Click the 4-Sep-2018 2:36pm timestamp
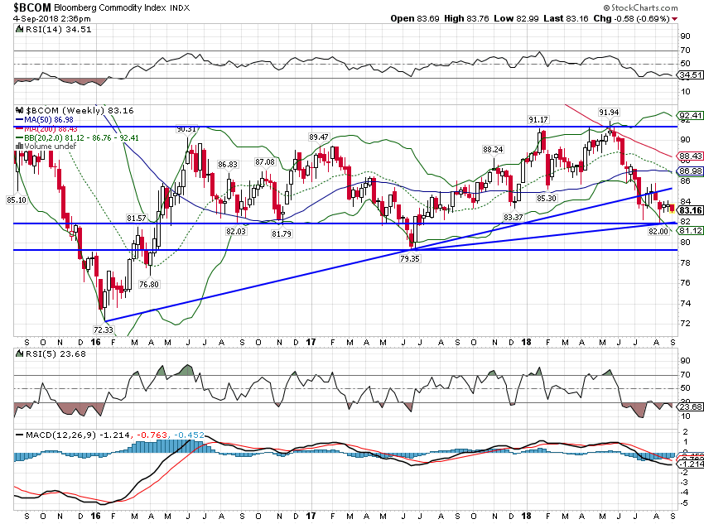This screenshot has height=524, width=704. click(x=51, y=18)
